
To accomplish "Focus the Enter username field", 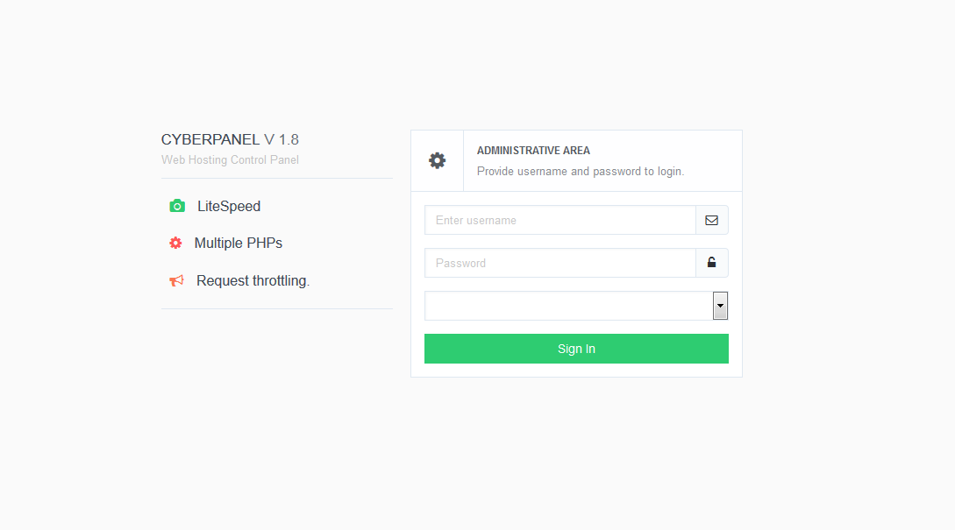I will pyautogui.click(x=559, y=220).
